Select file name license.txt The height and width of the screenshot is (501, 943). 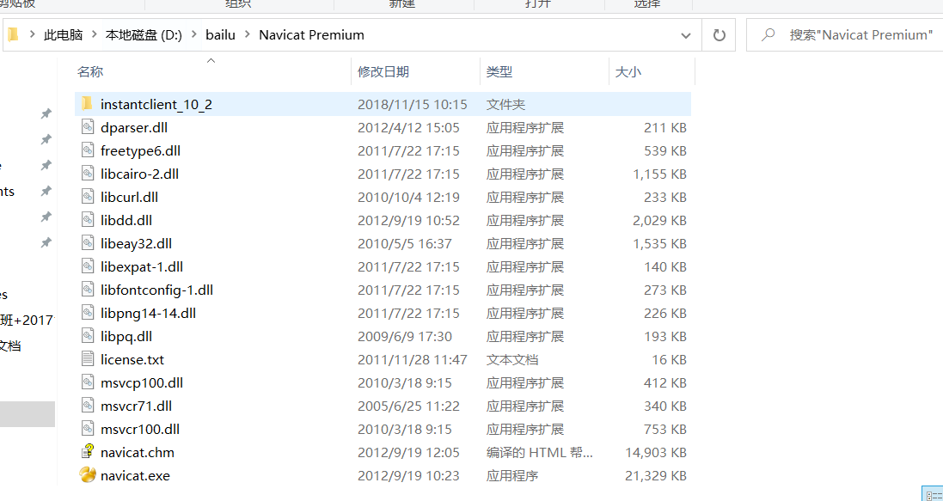[132, 360]
